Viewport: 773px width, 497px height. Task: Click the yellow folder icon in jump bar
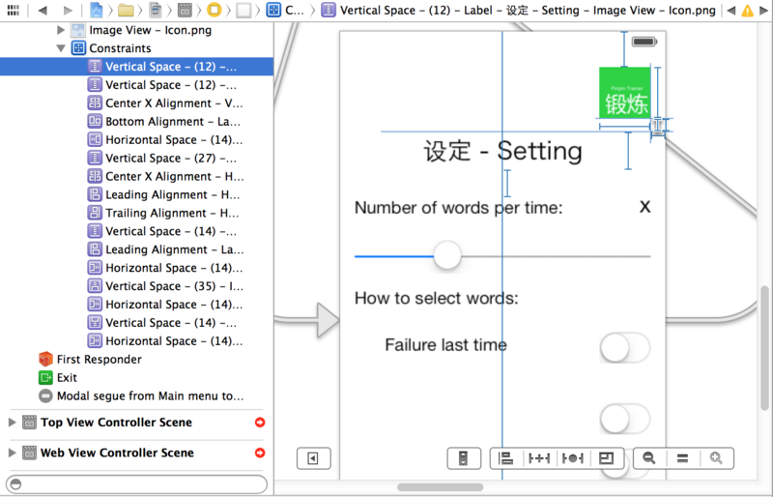[x=126, y=10]
